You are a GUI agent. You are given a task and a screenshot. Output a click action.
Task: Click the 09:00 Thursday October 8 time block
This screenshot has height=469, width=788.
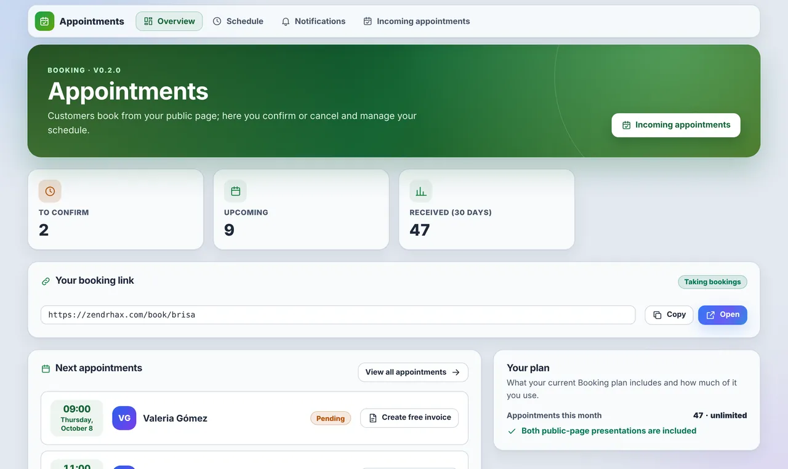click(x=77, y=418)
